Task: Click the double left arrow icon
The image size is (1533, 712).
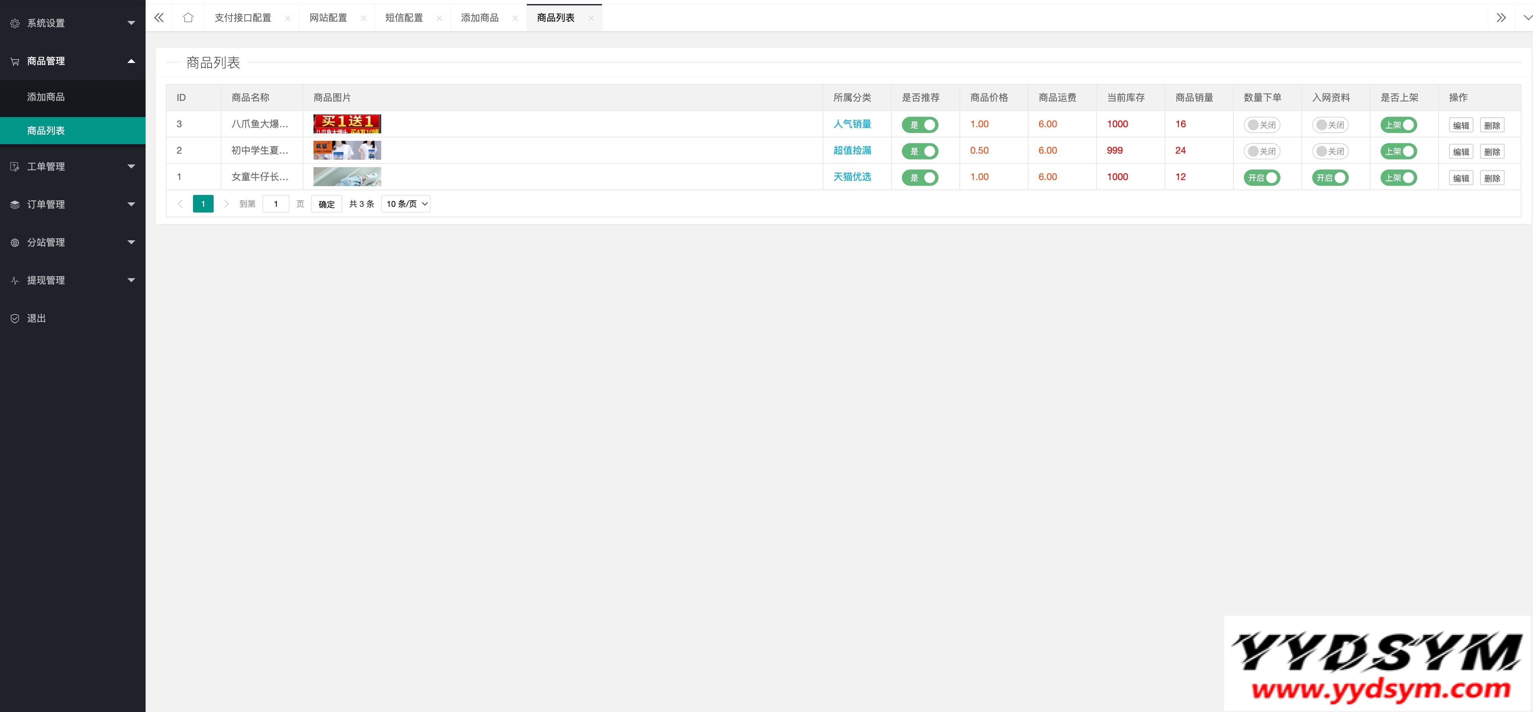Action: click(x=159, y=18)
